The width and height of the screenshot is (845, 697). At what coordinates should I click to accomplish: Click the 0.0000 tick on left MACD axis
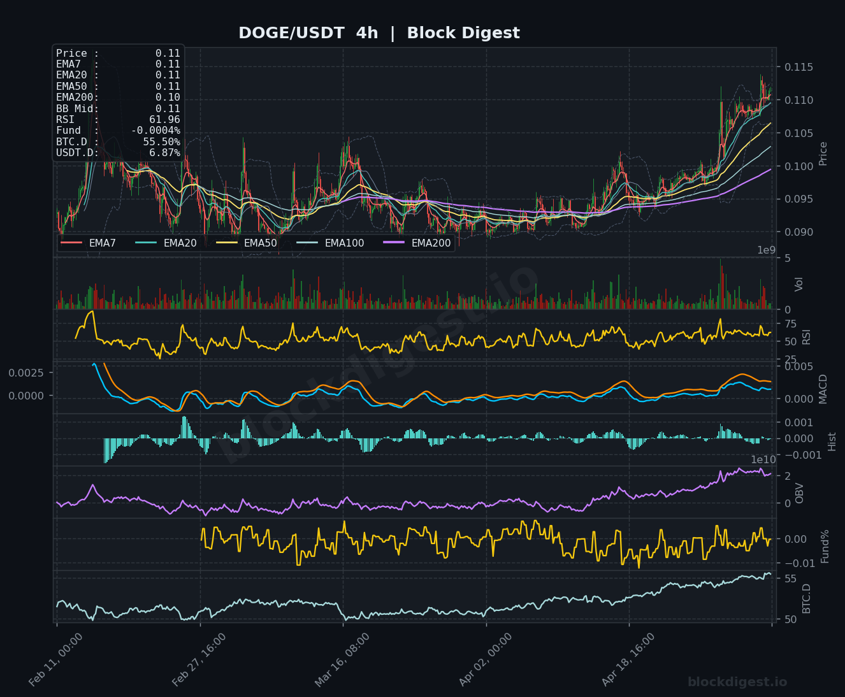pos(26,396)
